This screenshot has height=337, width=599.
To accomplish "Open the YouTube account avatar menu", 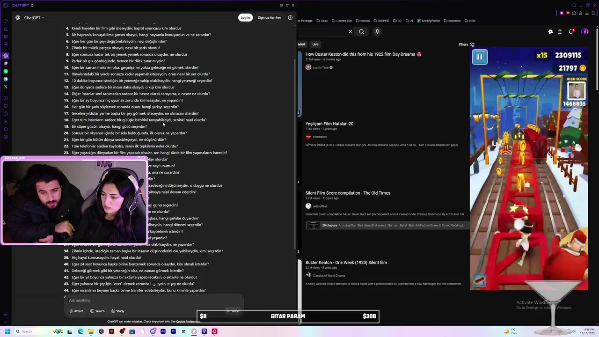I will tap(585, 32).
